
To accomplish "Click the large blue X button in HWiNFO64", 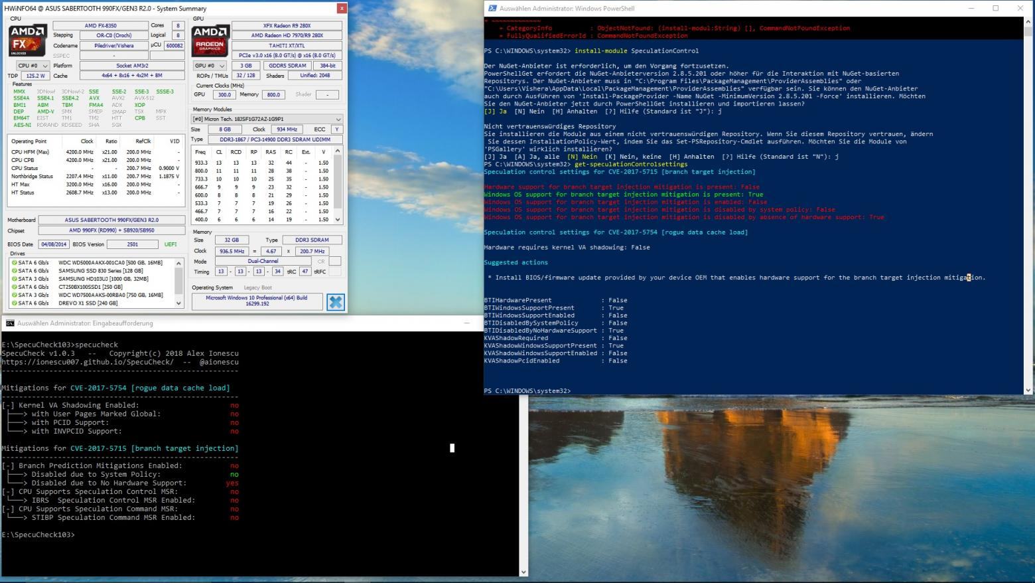I will click(x=336, y=302).
